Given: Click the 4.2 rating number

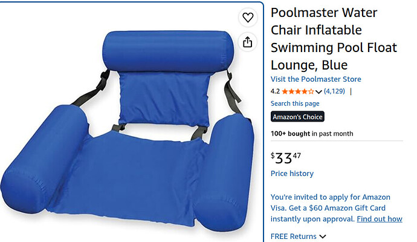Looking at the screenshot, I should (x=275, y=91).
